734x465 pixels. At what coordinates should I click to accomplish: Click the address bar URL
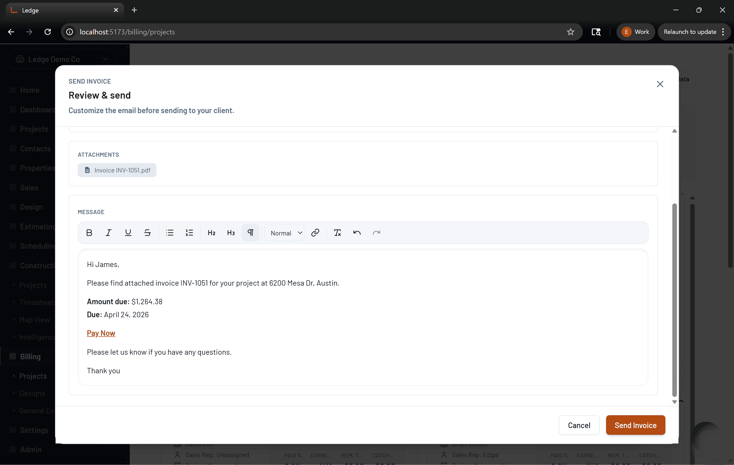(x=127, y=32)
